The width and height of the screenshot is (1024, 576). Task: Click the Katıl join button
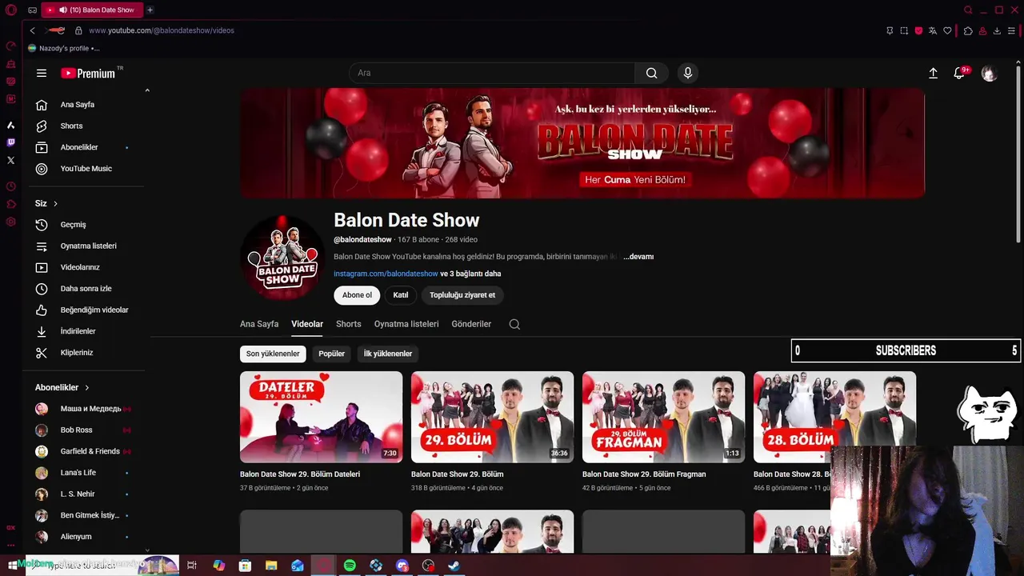coord(401,295)
